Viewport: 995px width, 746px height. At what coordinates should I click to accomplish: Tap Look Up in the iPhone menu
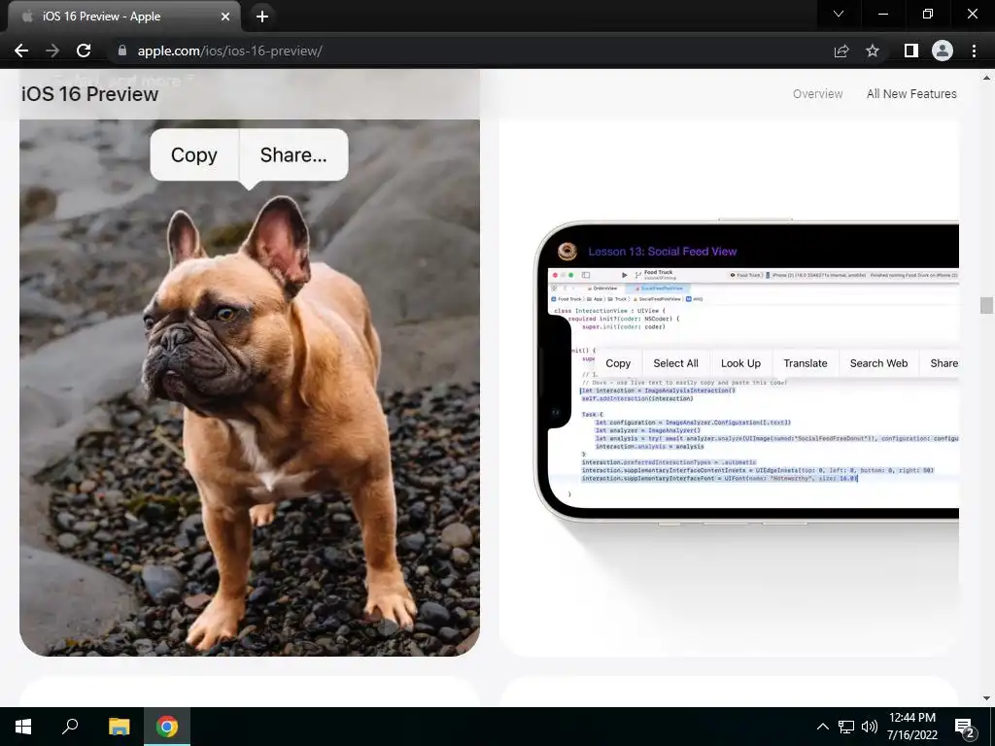[740, 363]
